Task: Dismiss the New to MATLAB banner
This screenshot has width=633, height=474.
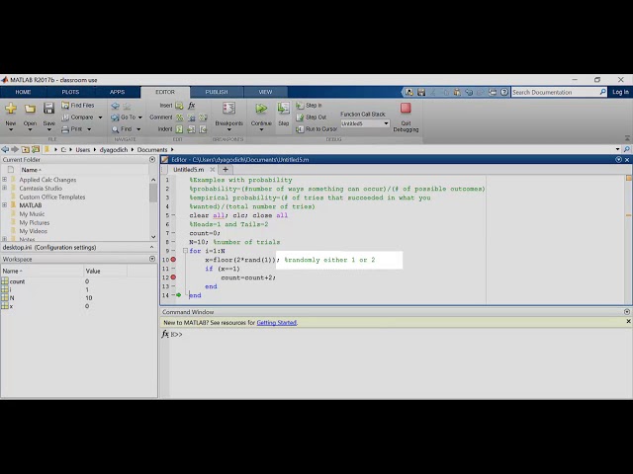Action: (628, 322)
